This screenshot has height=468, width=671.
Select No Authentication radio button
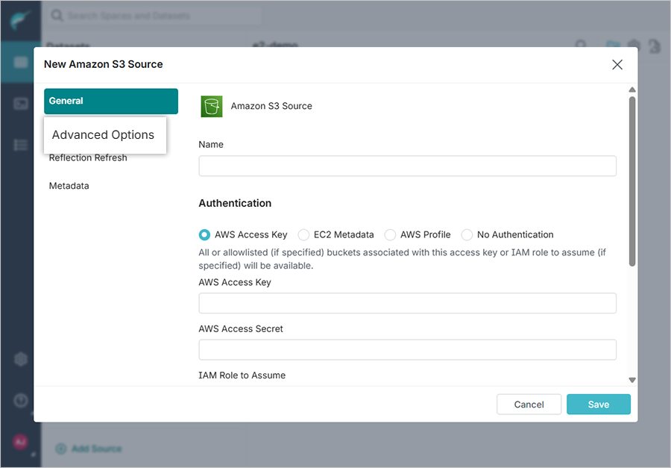point(467,235)
